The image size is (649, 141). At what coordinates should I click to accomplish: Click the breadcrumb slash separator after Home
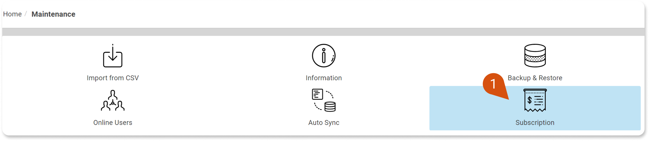point(26,14)
